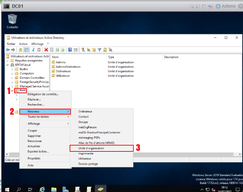Click the filter funnel toolbar icon
The height and width of the screenshot is (192, 243).
99,50
